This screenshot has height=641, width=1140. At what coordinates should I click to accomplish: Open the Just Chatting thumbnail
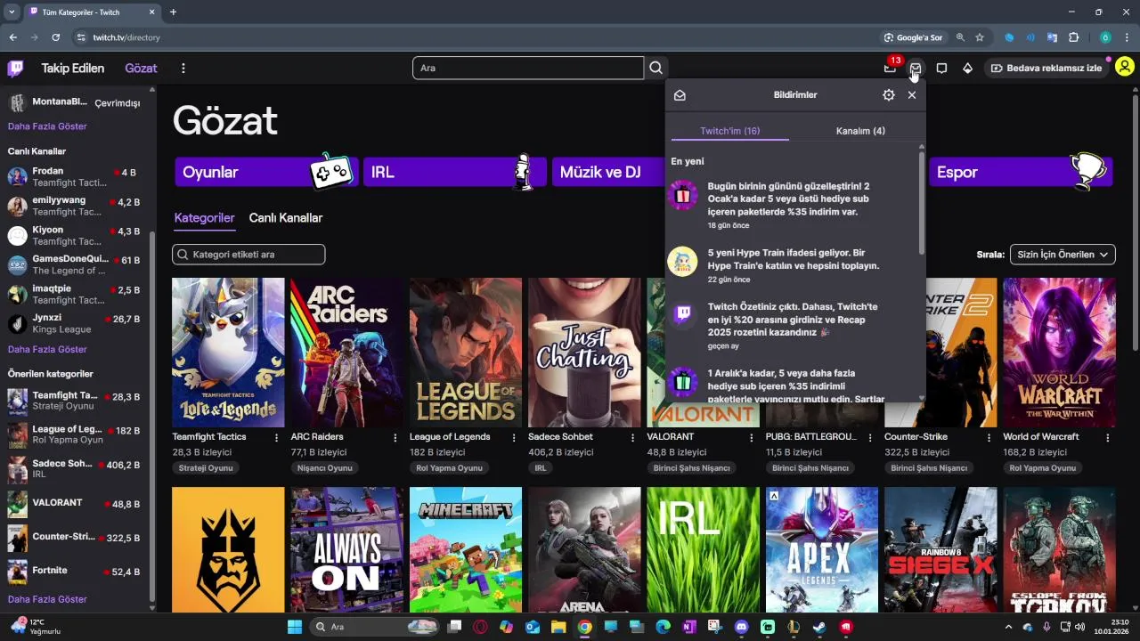click(584, 353)
